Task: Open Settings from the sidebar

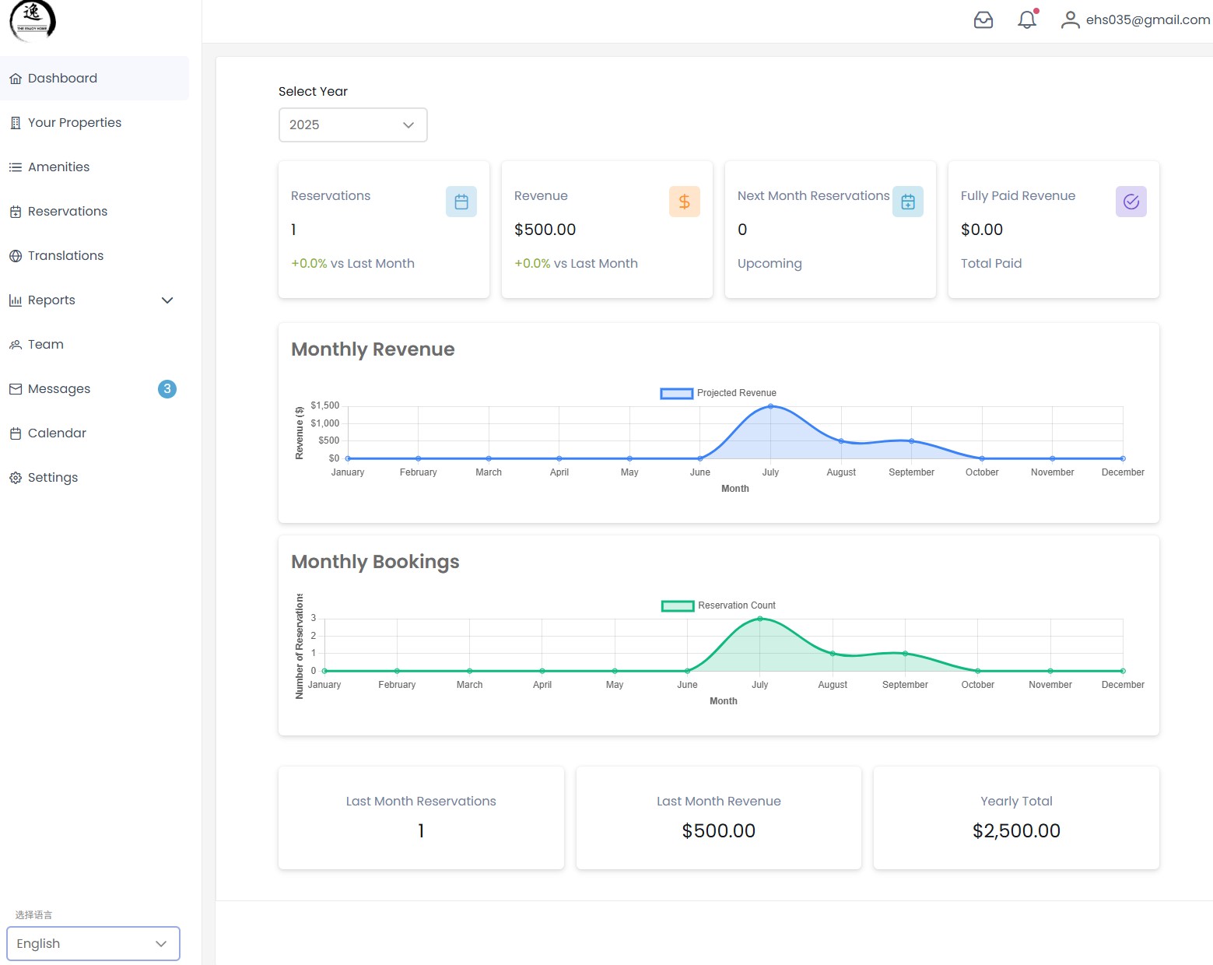Action: (53, 478)
